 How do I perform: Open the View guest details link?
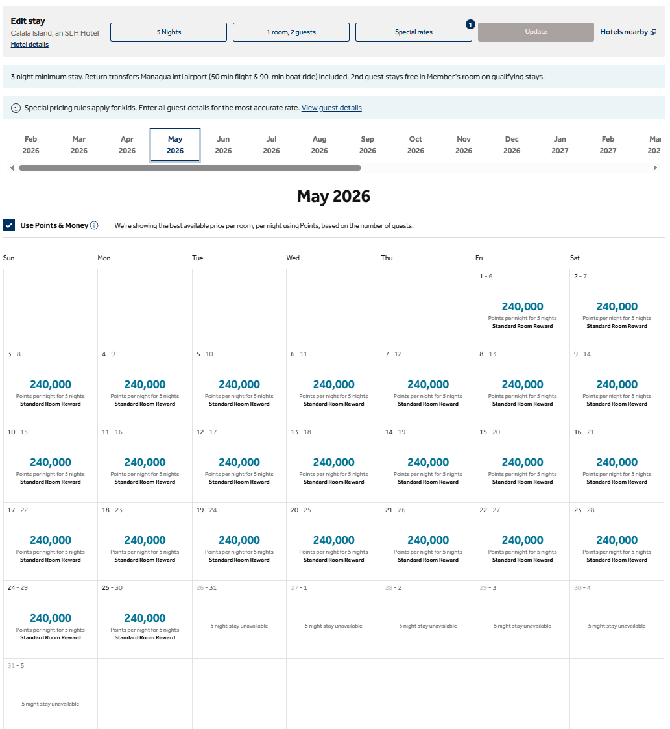331,108
